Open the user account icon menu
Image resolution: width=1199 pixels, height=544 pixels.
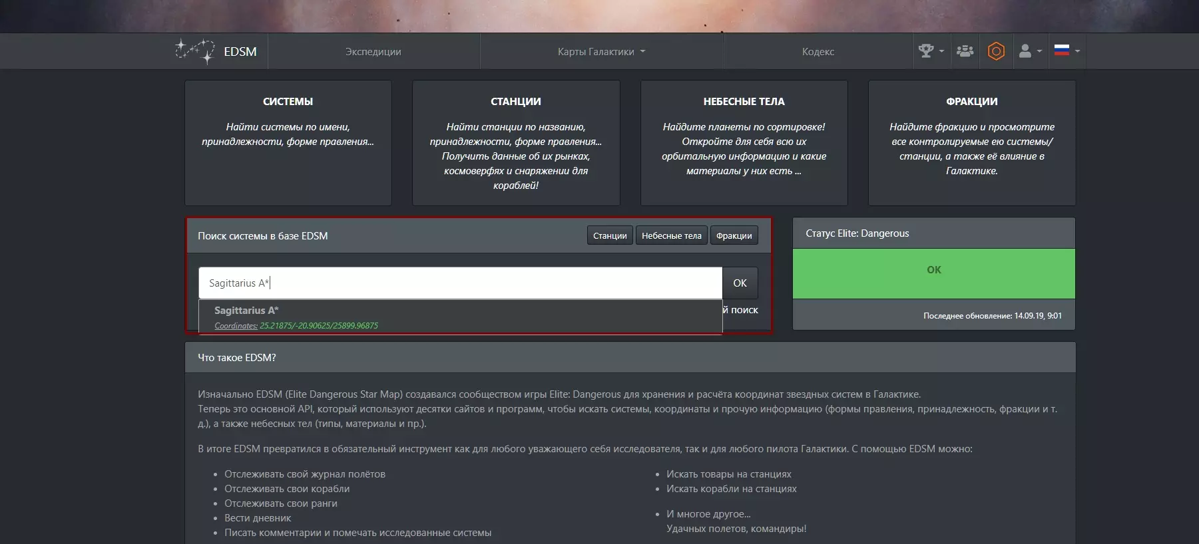point(1030,51)
